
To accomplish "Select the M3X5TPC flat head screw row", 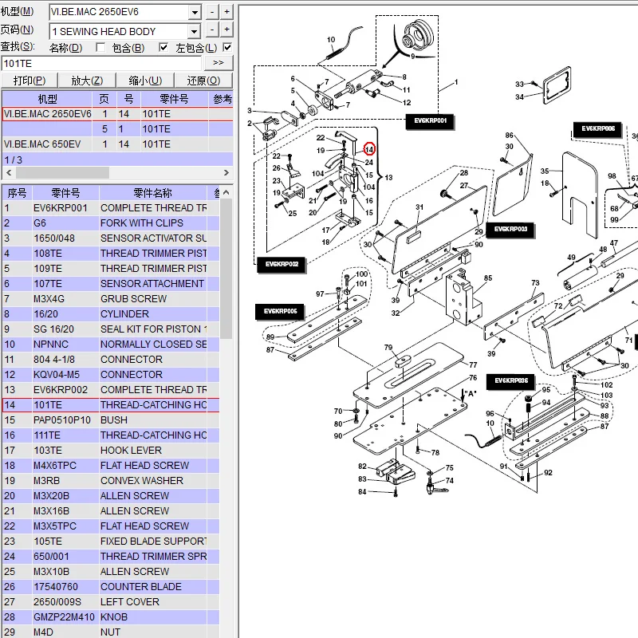I will click(x=111, y=526).
